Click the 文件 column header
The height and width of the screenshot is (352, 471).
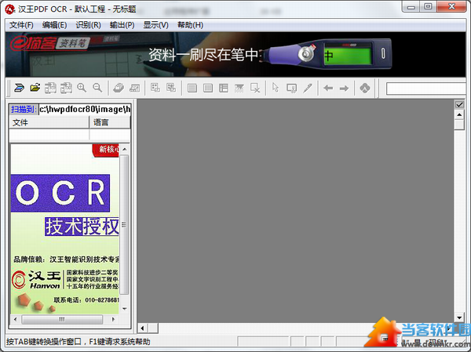click(49, 122)
